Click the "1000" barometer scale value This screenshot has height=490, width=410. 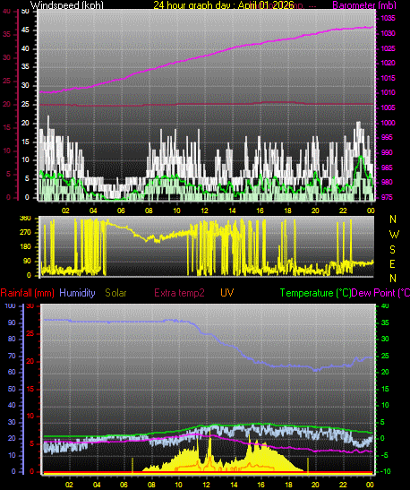pyautogui.click(x=388, y=123)
